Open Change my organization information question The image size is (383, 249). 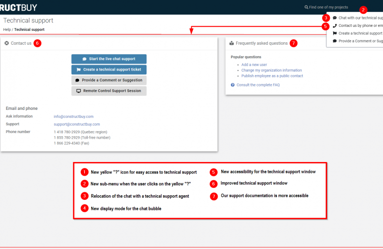271,70
